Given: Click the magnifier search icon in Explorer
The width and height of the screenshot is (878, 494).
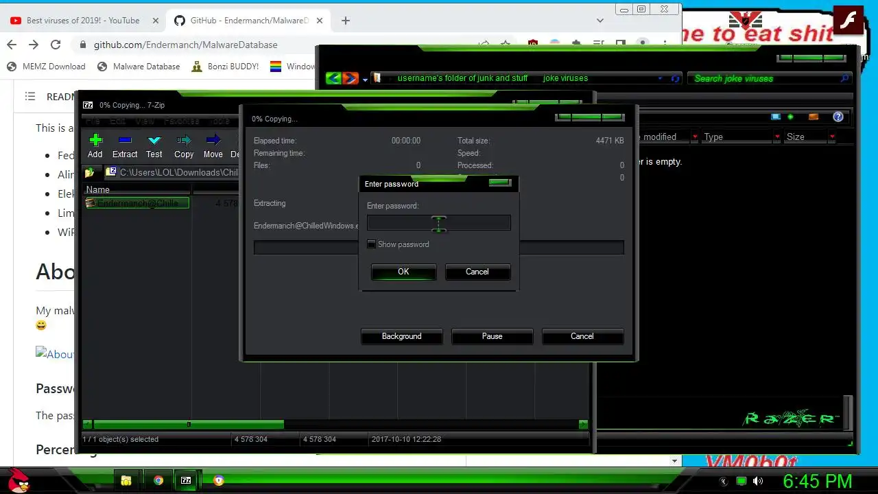Looking at the screenshot, I should click(x=844, y=78).
